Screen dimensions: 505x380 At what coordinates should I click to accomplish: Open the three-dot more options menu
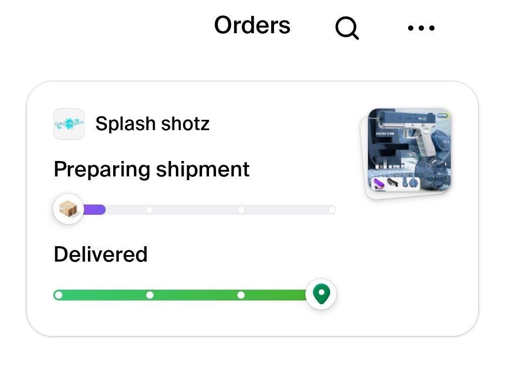click(421, 28)
